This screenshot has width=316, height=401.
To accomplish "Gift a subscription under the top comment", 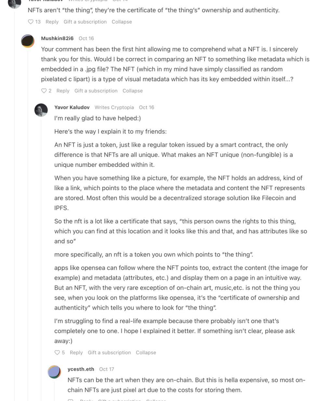I will [x=85, y=22].
